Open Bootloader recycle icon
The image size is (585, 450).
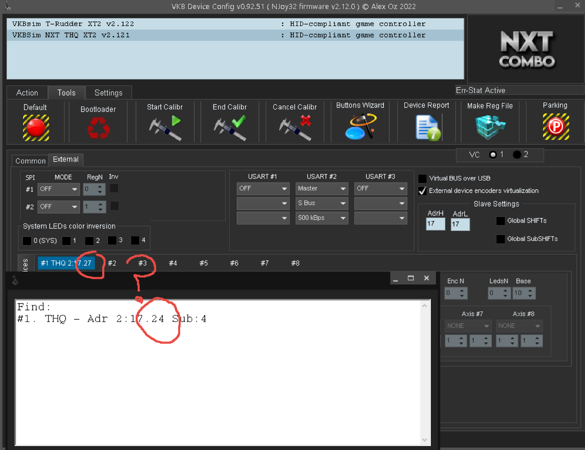coord(99,127)
